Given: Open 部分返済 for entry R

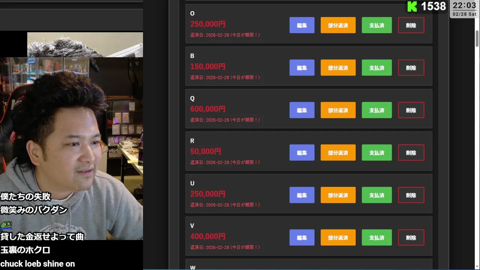Looking at the screenshot, I should (x=338, y=153).
